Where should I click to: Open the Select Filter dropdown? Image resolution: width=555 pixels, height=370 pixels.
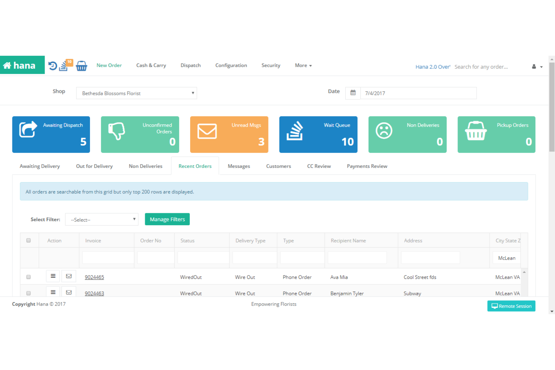(x=102, y=219)
